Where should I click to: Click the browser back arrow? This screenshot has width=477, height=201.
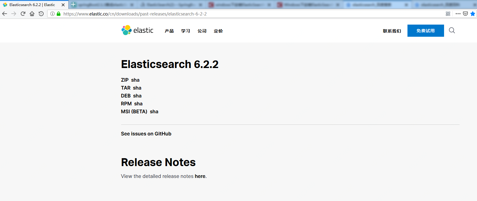point(5,14)
